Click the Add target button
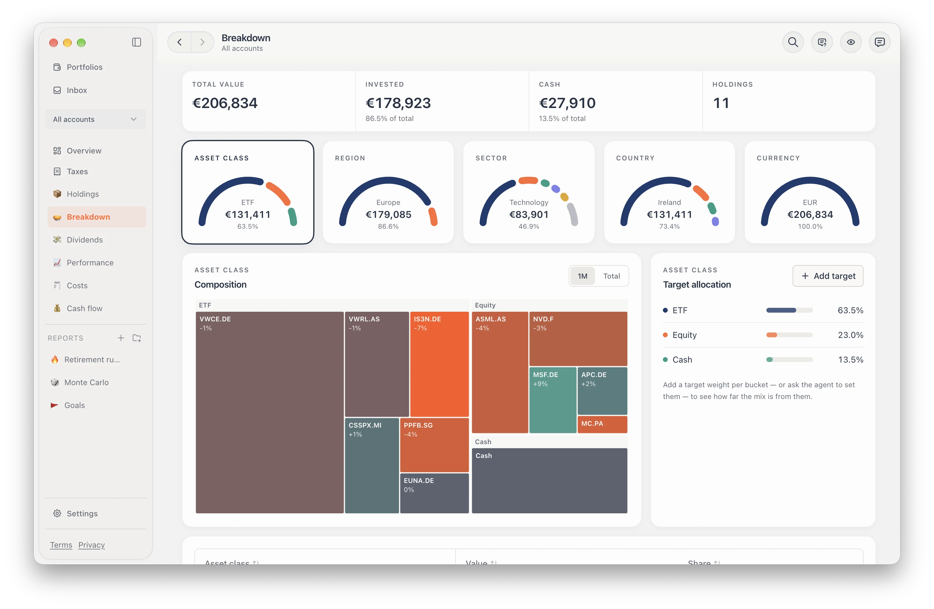934x609 pixels. [828, 276]
